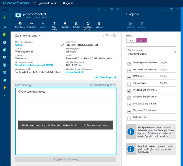183x166 pixels.
Task: Click Speichern disk icon in Diagnose
Action: tap(131, 24)
